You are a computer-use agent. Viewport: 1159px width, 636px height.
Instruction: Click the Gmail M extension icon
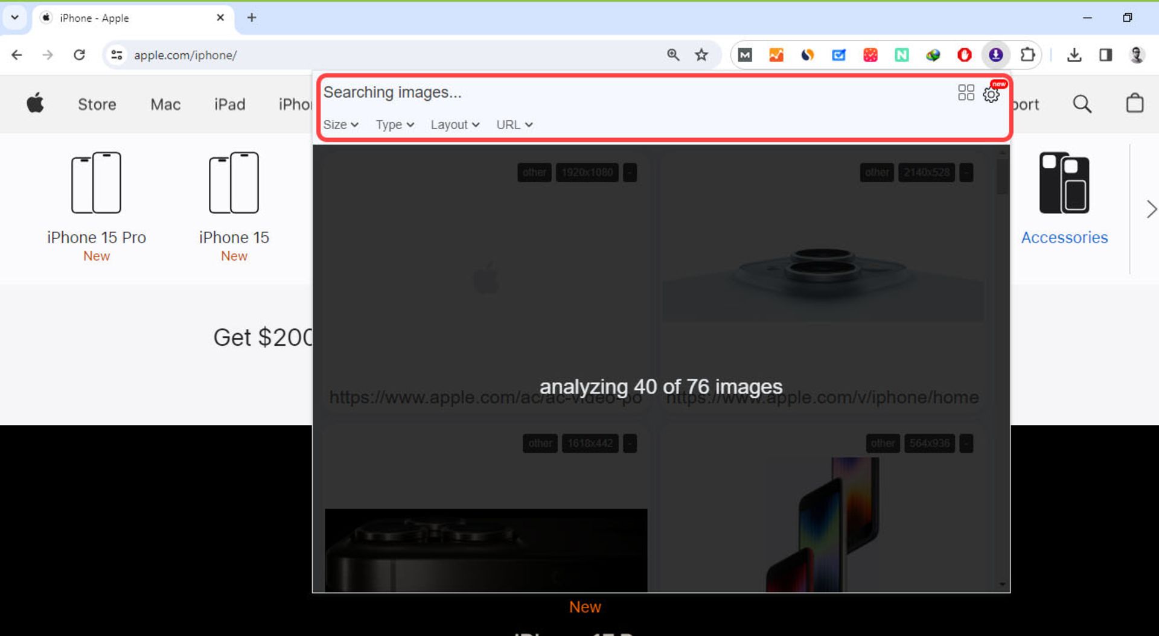[745, 55]
